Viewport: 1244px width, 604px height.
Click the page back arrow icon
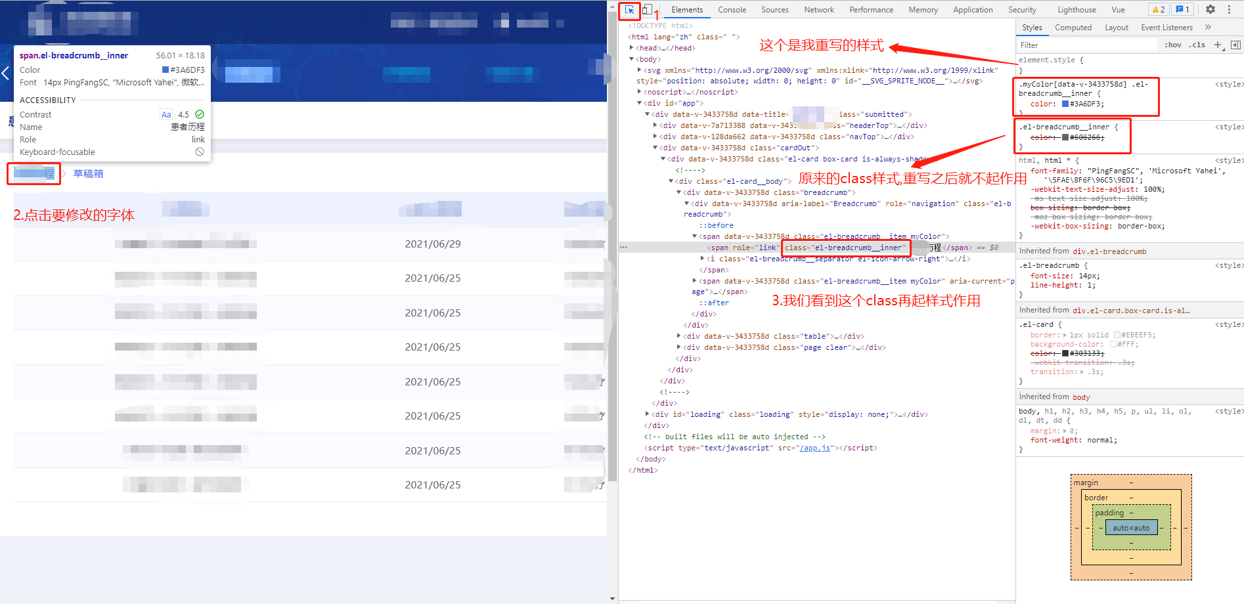5,73
